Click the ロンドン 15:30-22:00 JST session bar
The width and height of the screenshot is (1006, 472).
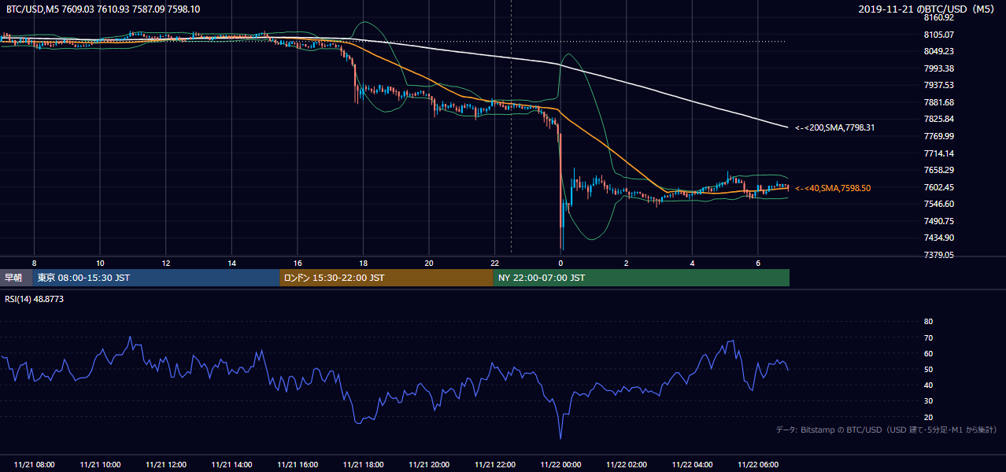386,278
